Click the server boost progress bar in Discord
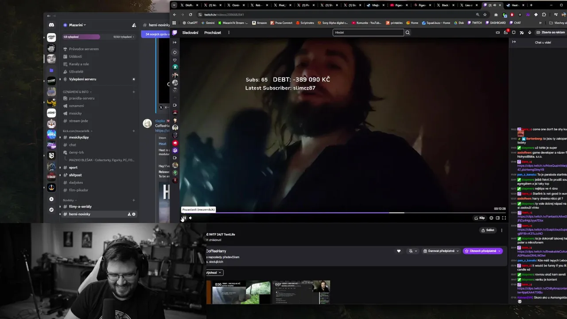The image size is (567, 319). 98,37
